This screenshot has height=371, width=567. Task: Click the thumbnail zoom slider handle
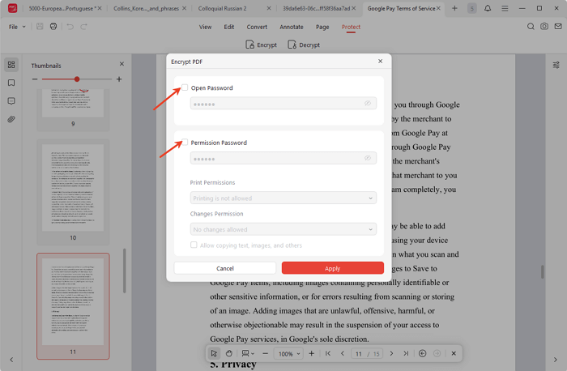[77, 79]
